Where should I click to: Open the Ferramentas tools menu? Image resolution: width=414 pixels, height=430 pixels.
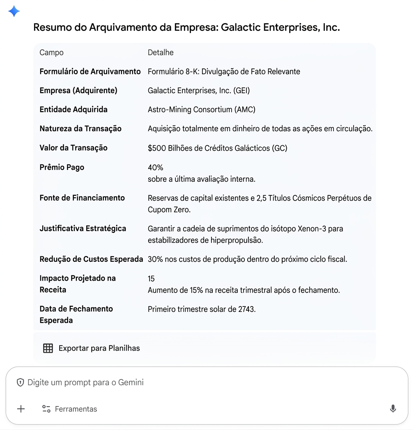click(x=69, y=409)
